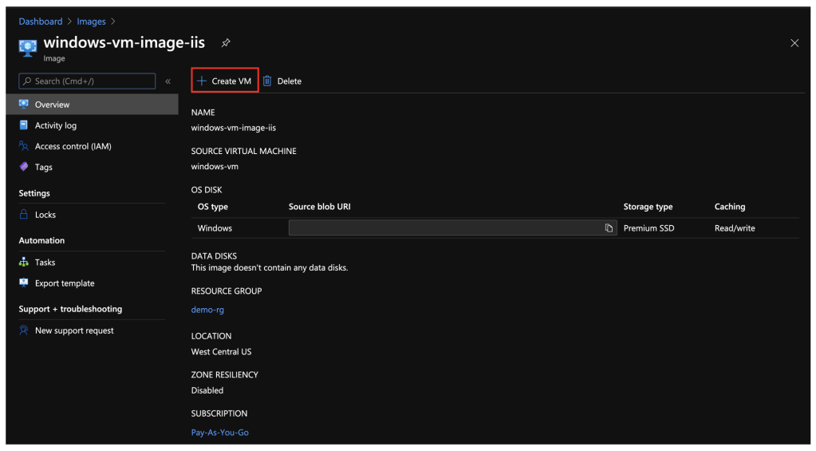This screenshot has height=451, width=816.
Task: Click the Locks padlock icon
Action: click(x=24, y=215)
